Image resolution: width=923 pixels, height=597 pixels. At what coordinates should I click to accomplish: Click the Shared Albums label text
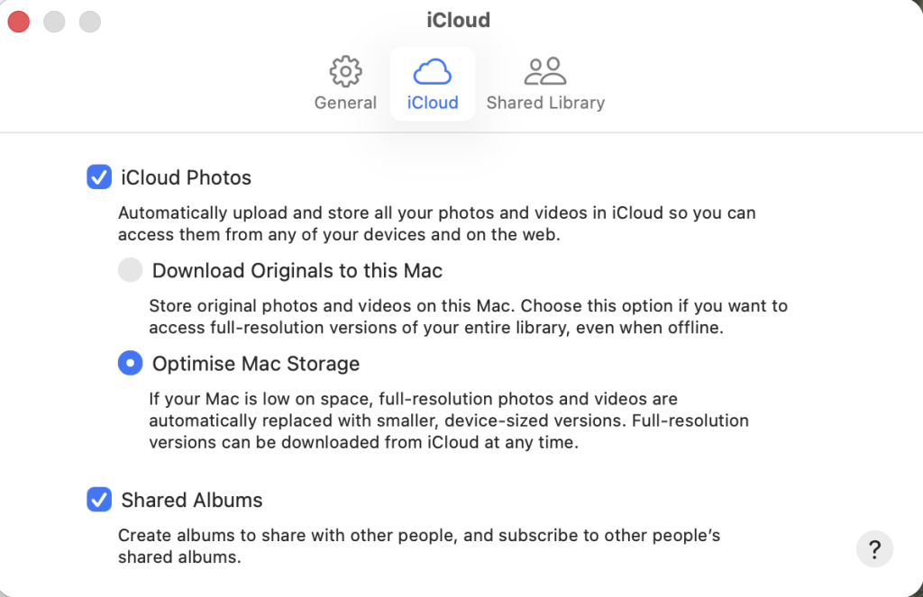pos(192,500)
